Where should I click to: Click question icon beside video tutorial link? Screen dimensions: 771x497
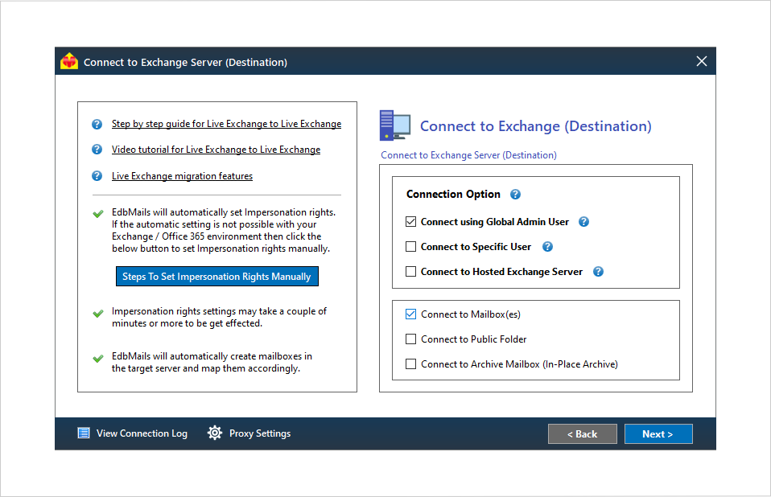[x=97, y=150]
